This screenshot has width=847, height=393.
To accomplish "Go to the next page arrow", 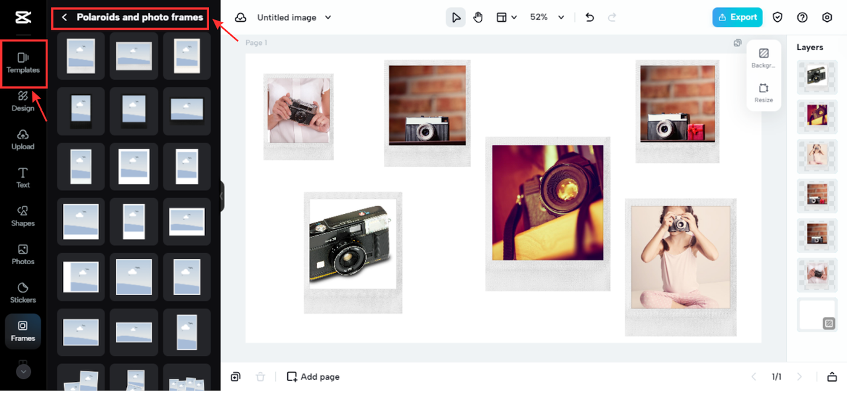I will coord(799,376).
